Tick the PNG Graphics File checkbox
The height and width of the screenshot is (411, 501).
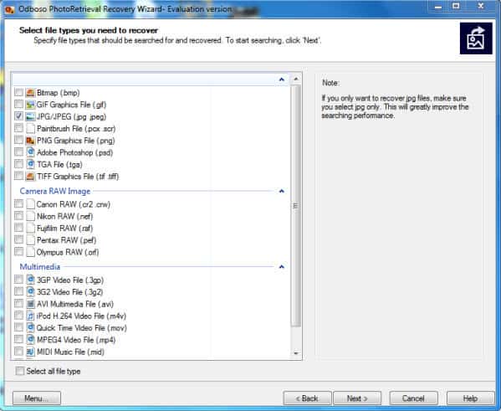(x=19, y=140)
